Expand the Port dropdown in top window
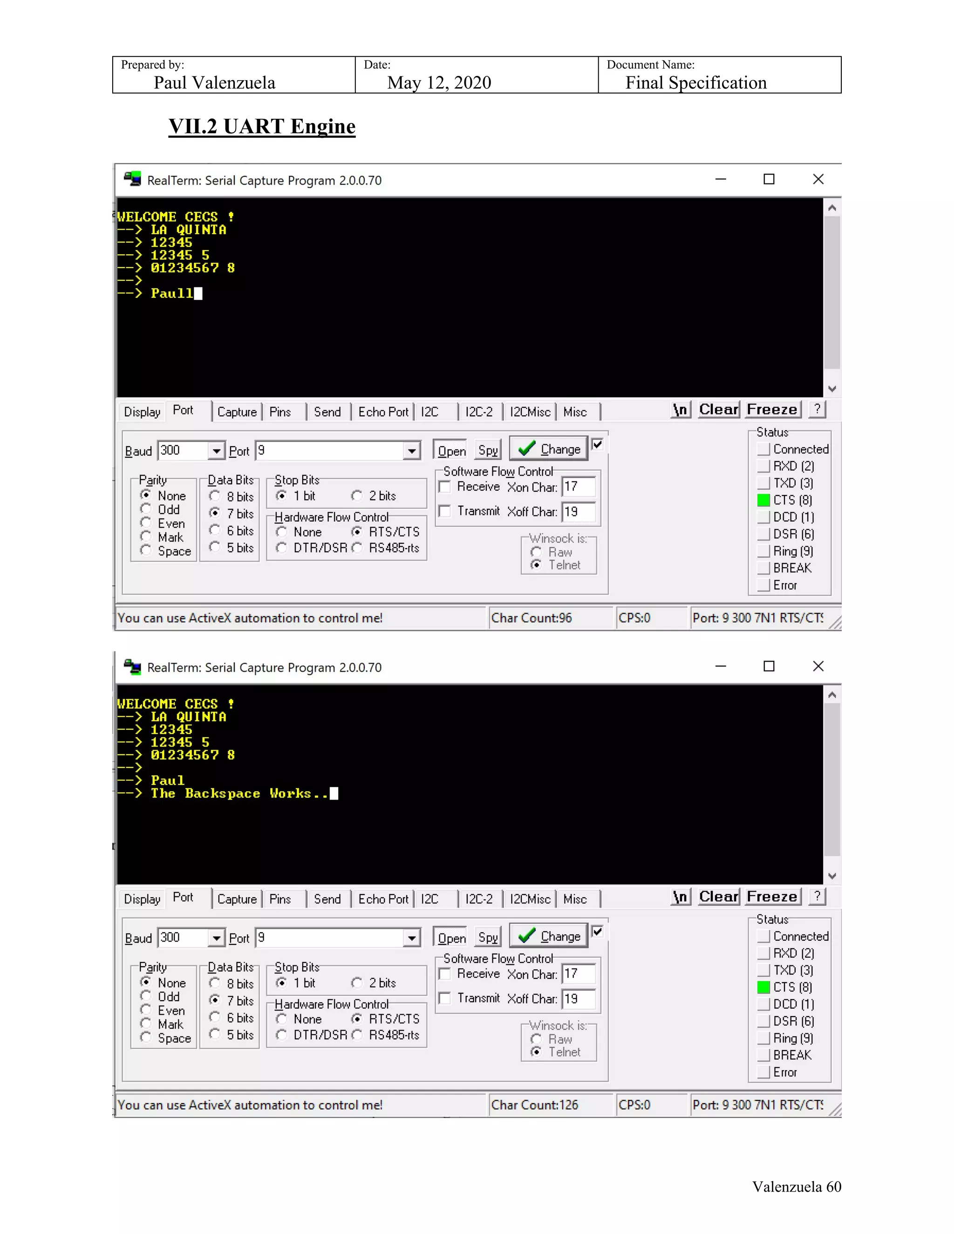954x1234 pixels. coord(411,451)
